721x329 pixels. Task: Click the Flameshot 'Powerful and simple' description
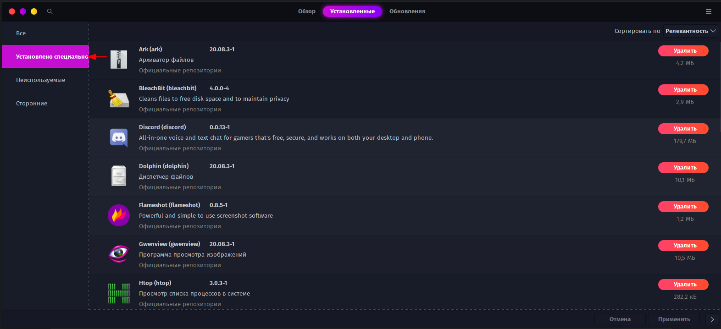point(206,216)
